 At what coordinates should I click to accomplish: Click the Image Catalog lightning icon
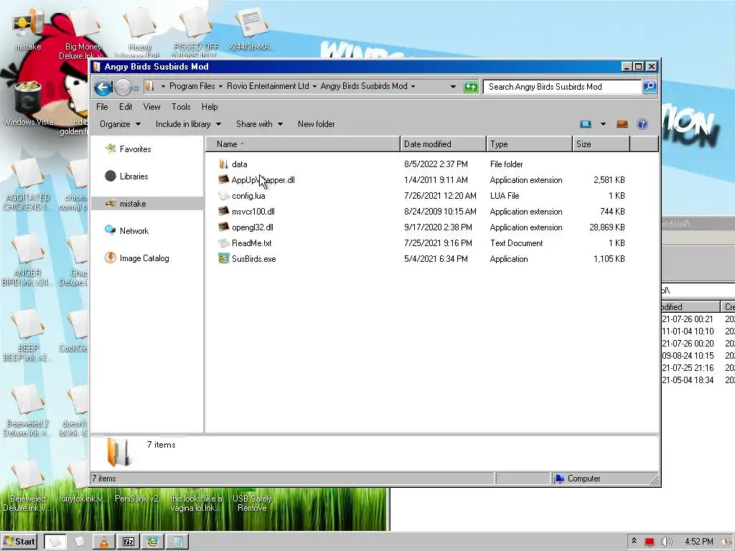110,258
